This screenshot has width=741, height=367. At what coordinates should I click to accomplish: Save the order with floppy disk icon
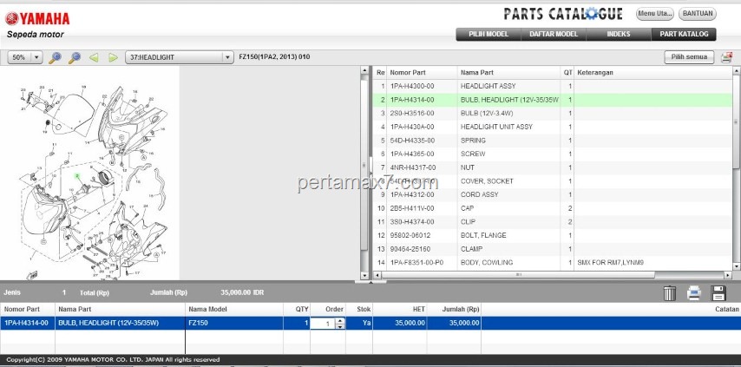[x=718, y=293]
